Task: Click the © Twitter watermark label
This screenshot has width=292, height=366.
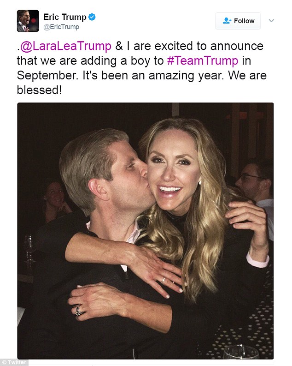Action: click(14, 362)
